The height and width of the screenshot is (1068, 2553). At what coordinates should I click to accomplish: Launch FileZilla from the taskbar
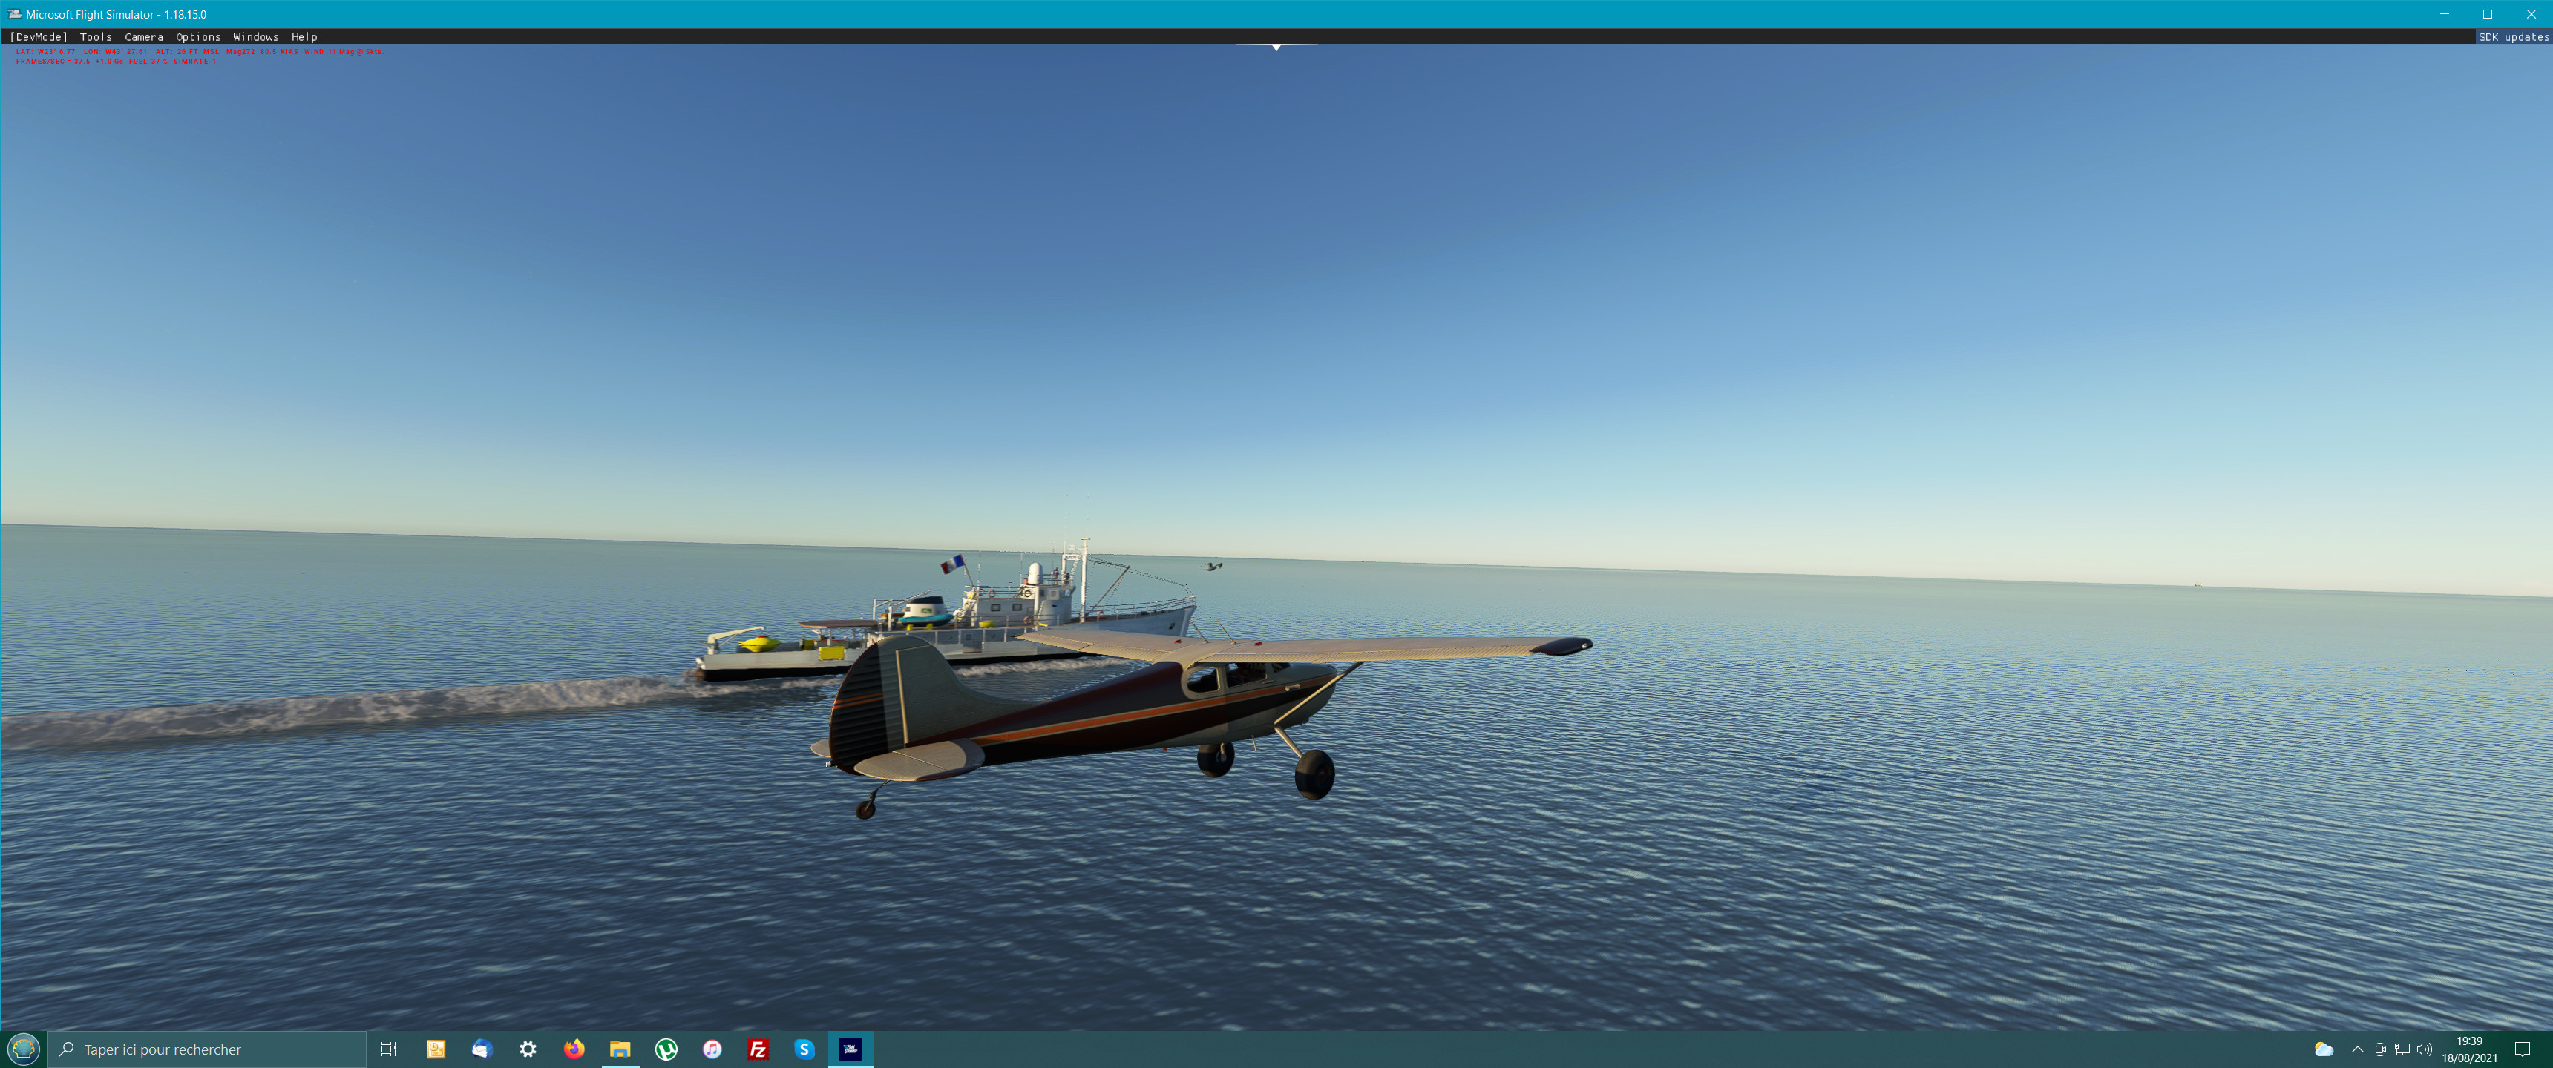click(758, 1049)
